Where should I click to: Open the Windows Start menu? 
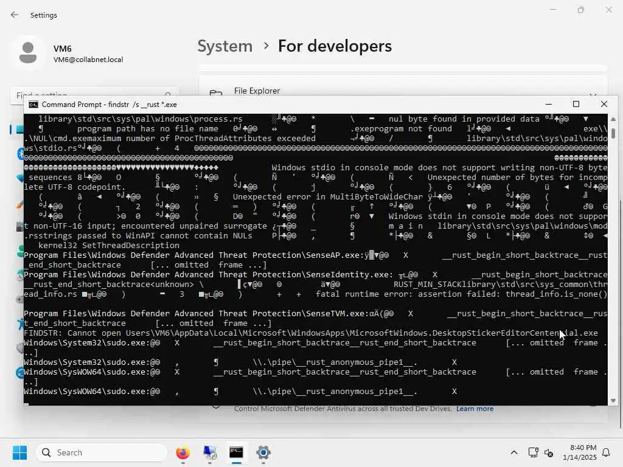[x=19, y=452]
